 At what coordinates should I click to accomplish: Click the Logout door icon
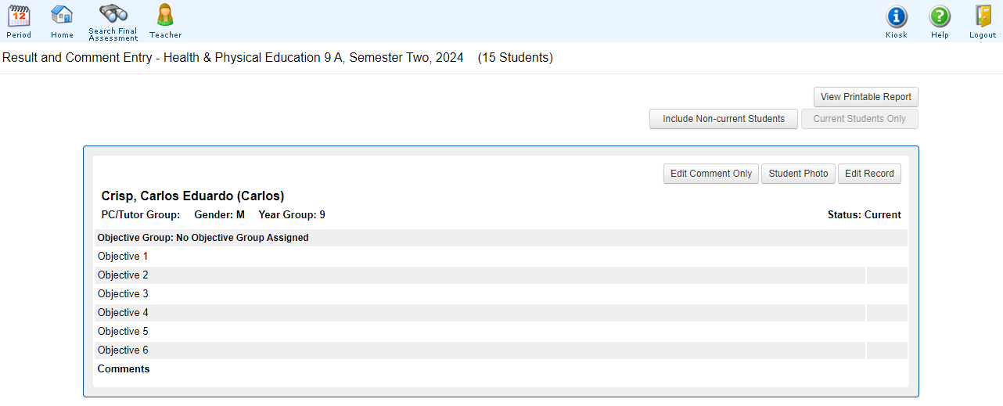pyautogui.click(x=983, y=17)
